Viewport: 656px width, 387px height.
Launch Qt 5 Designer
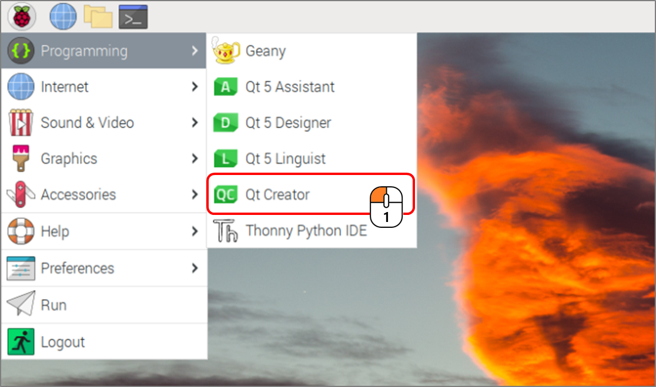click(x=312, y=123)
